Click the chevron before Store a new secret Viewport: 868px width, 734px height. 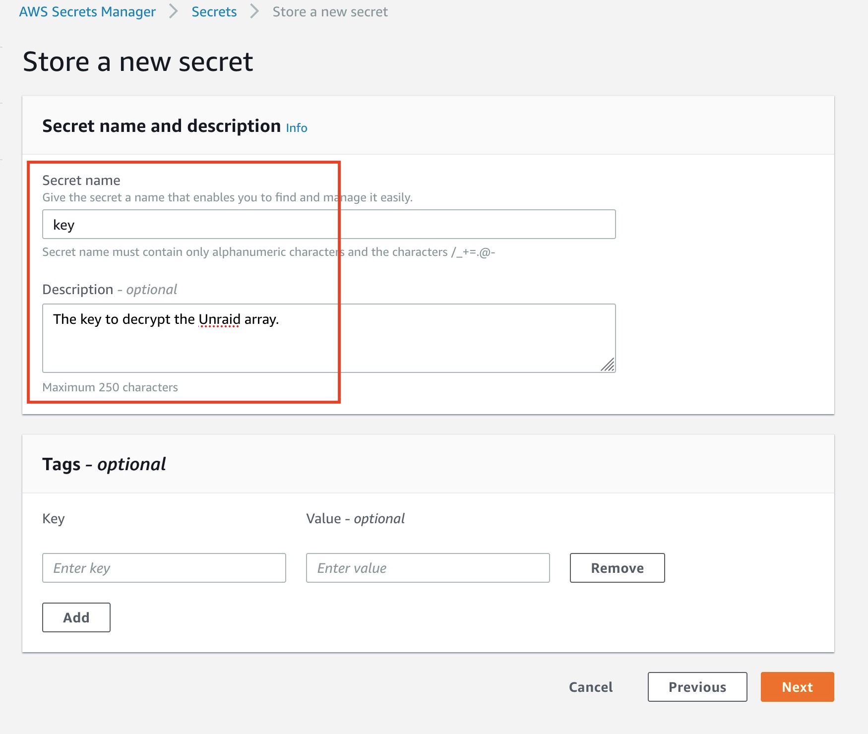254,11
